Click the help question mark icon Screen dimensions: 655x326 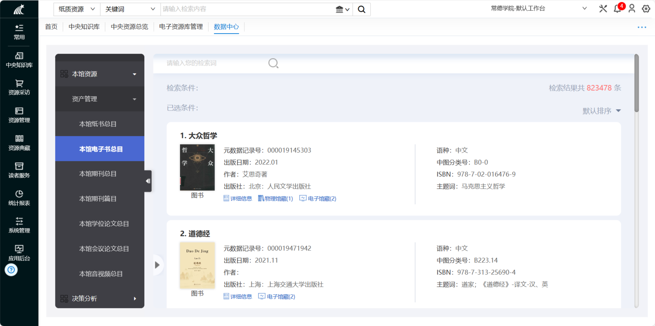(x=11, y=270)
